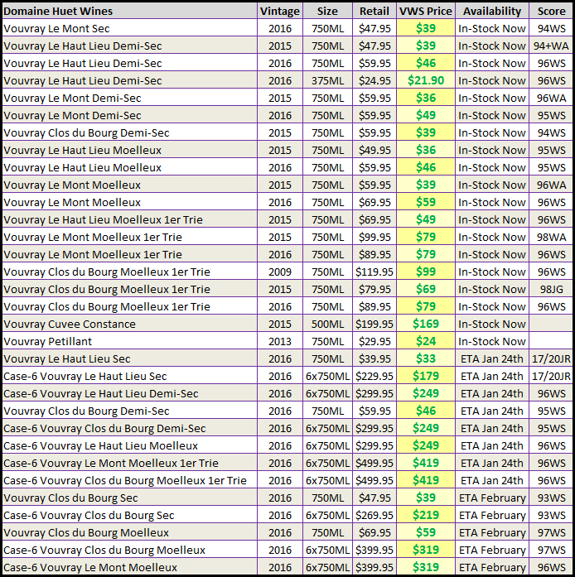Click the 98JG score cell
575x577 pixels.
point(551,289)
